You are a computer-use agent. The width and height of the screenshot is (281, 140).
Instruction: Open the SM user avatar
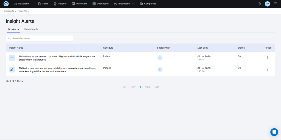pos(267,4)
